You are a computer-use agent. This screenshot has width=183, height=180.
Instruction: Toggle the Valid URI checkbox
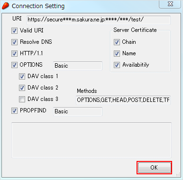14,30
